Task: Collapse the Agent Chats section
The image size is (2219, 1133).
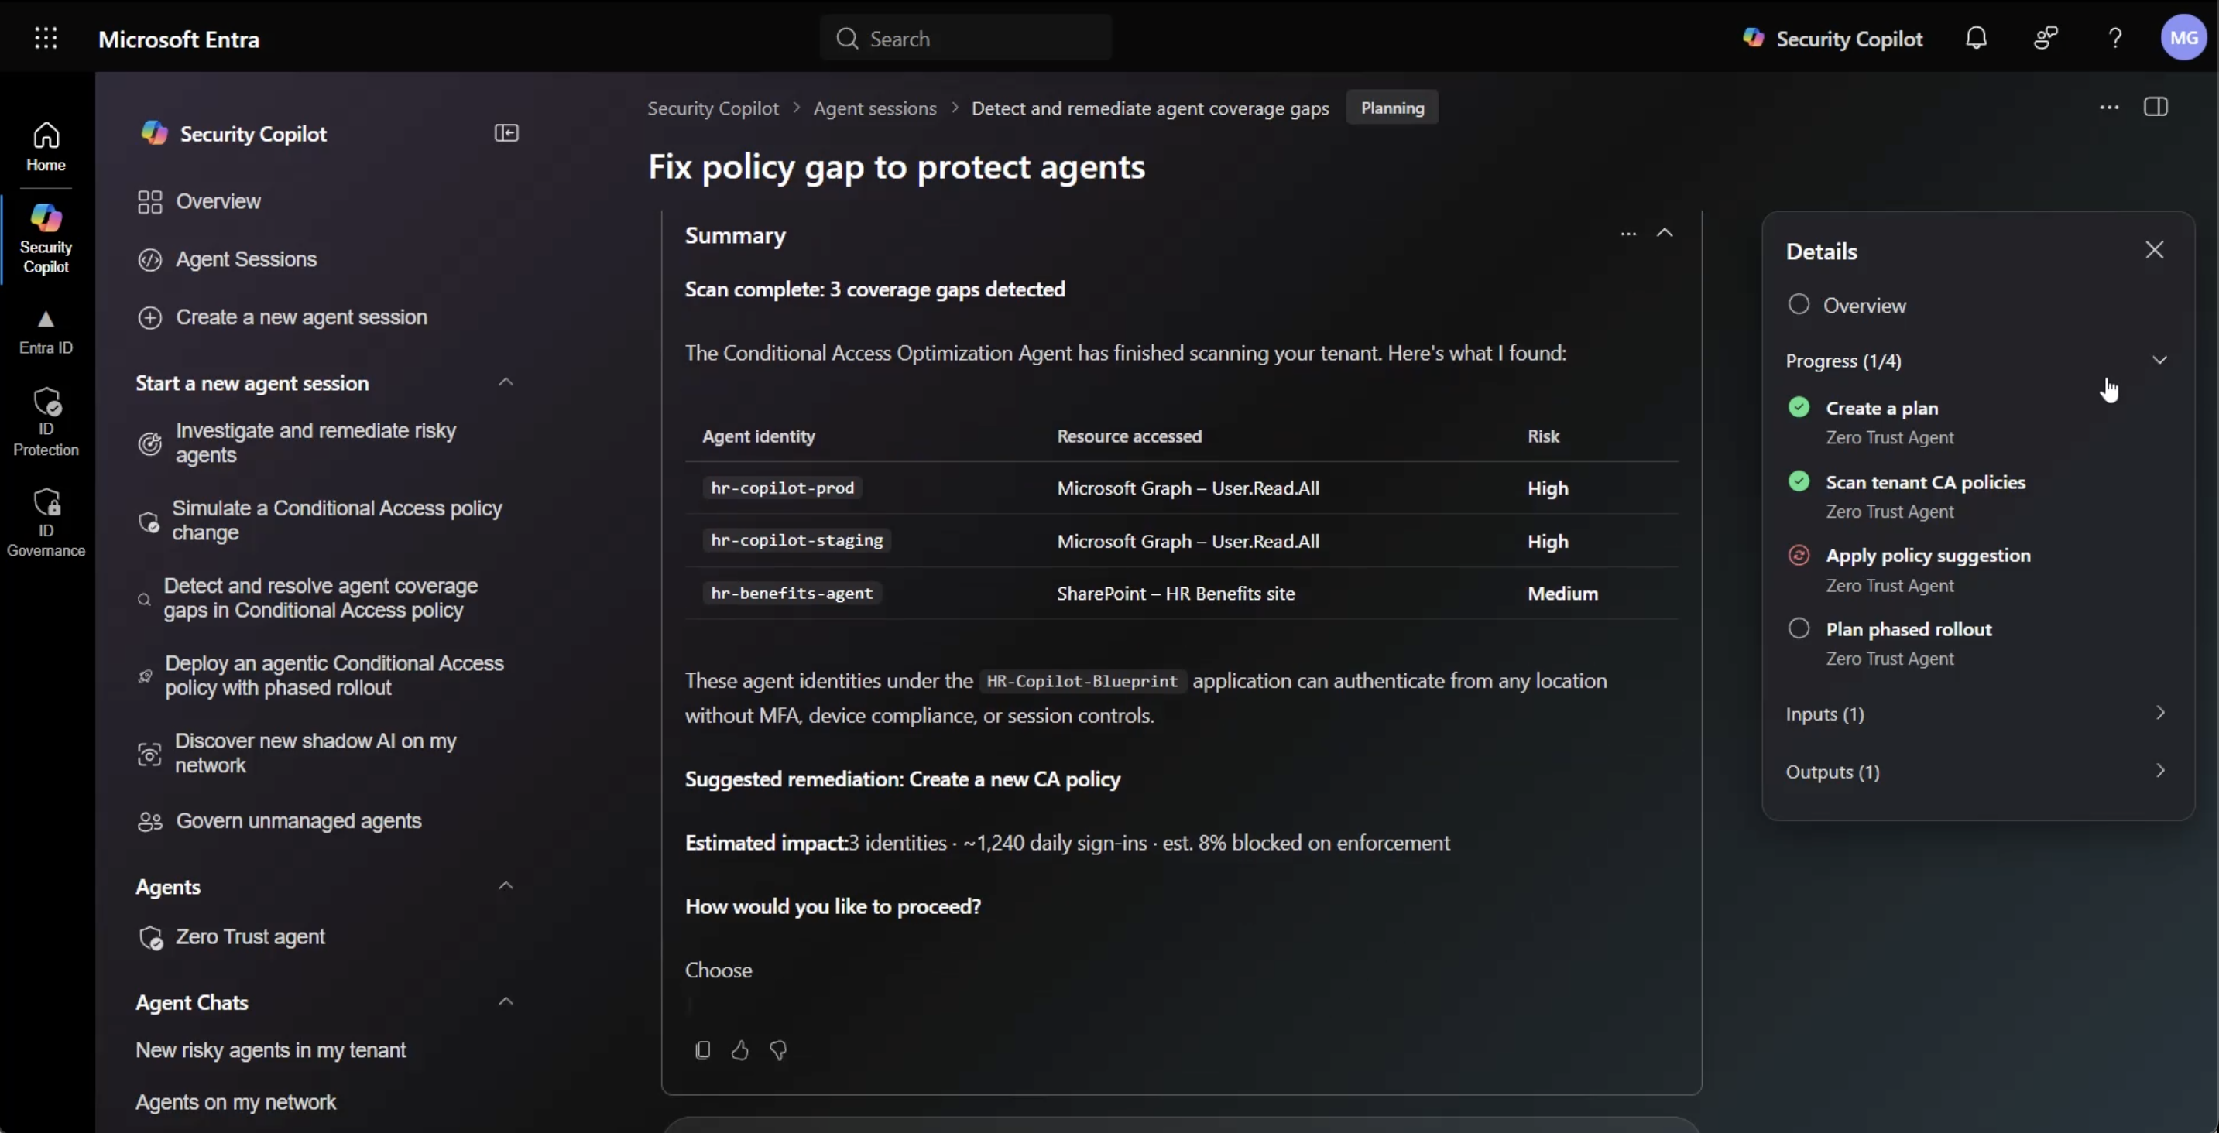Action: click(x=506, y=1001)
